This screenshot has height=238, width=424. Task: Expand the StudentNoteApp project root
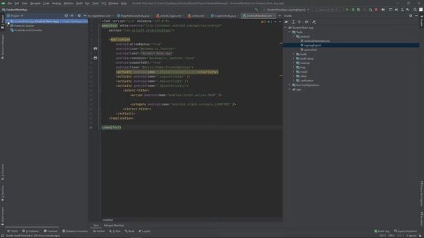(8, 21)
